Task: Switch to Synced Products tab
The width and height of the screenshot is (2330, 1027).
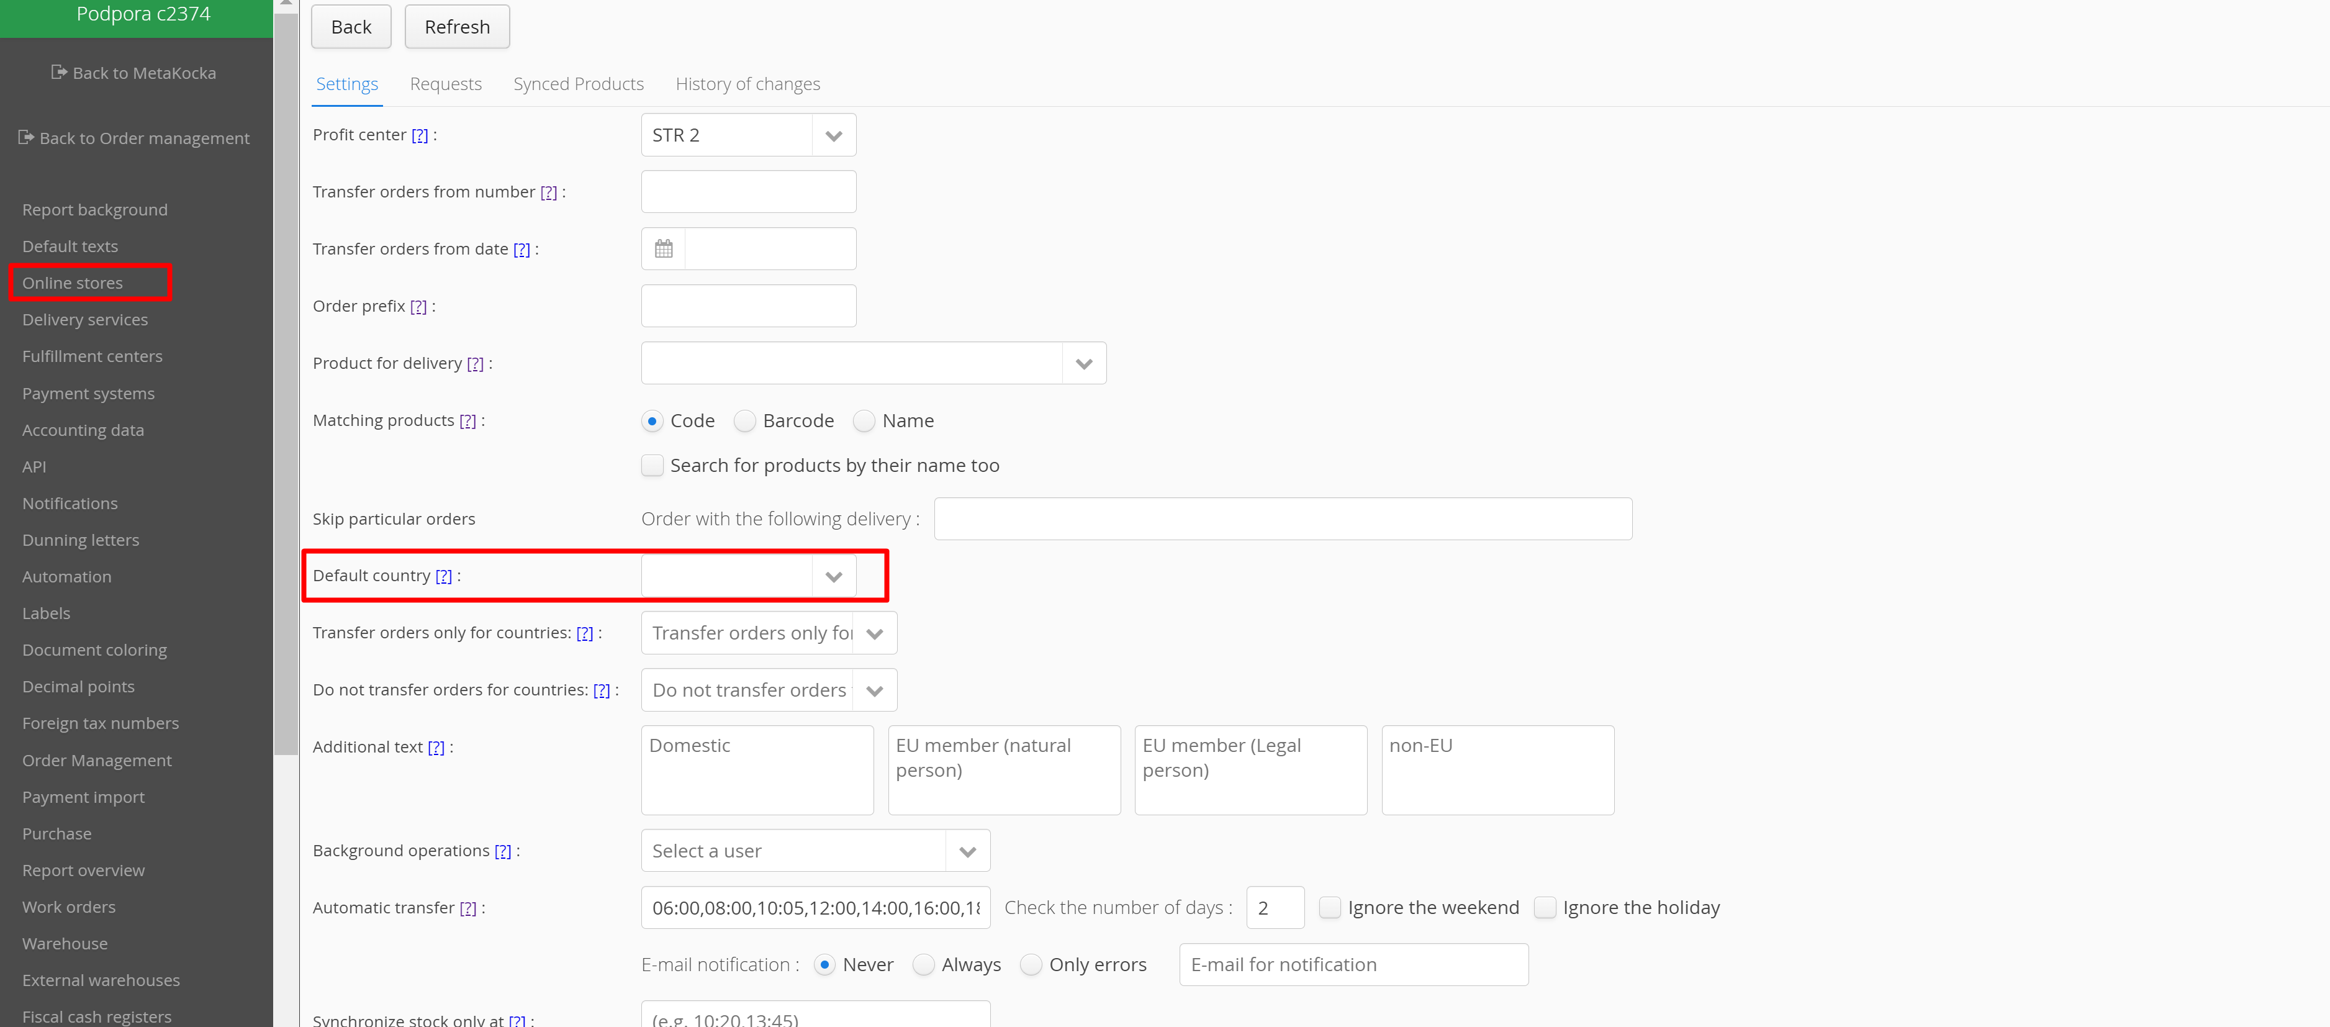Action: (x=578, y=84)
